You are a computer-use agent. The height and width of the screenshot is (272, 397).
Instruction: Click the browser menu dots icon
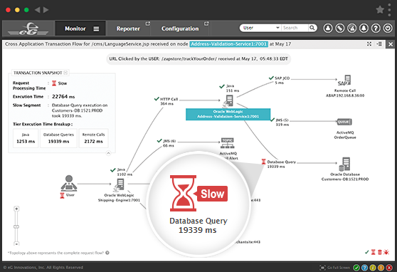(x=389, y=10)
